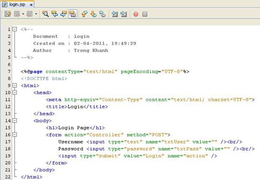Click the greyed Forward navigation icon

(30, 14)
